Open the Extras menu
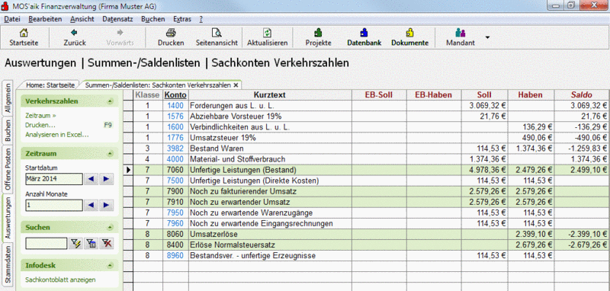Screen dimensions: 610x291 [182, 19]
